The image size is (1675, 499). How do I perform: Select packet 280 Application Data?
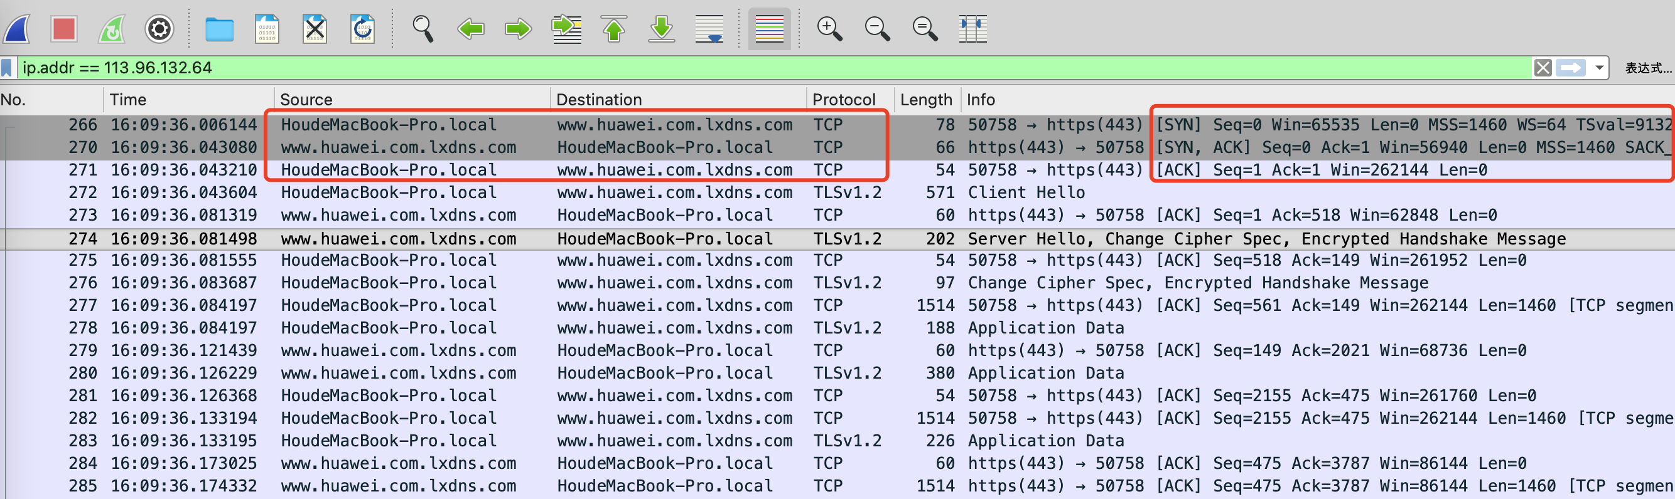[x=837, y=373]
